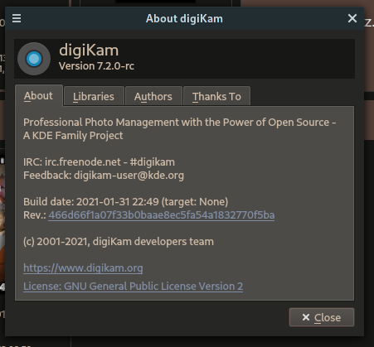This screenshot has width=374, height=347.
Task: Click the 'Professional Photo Management' description text
Action: pyautogui.click(x=179, y=123)
